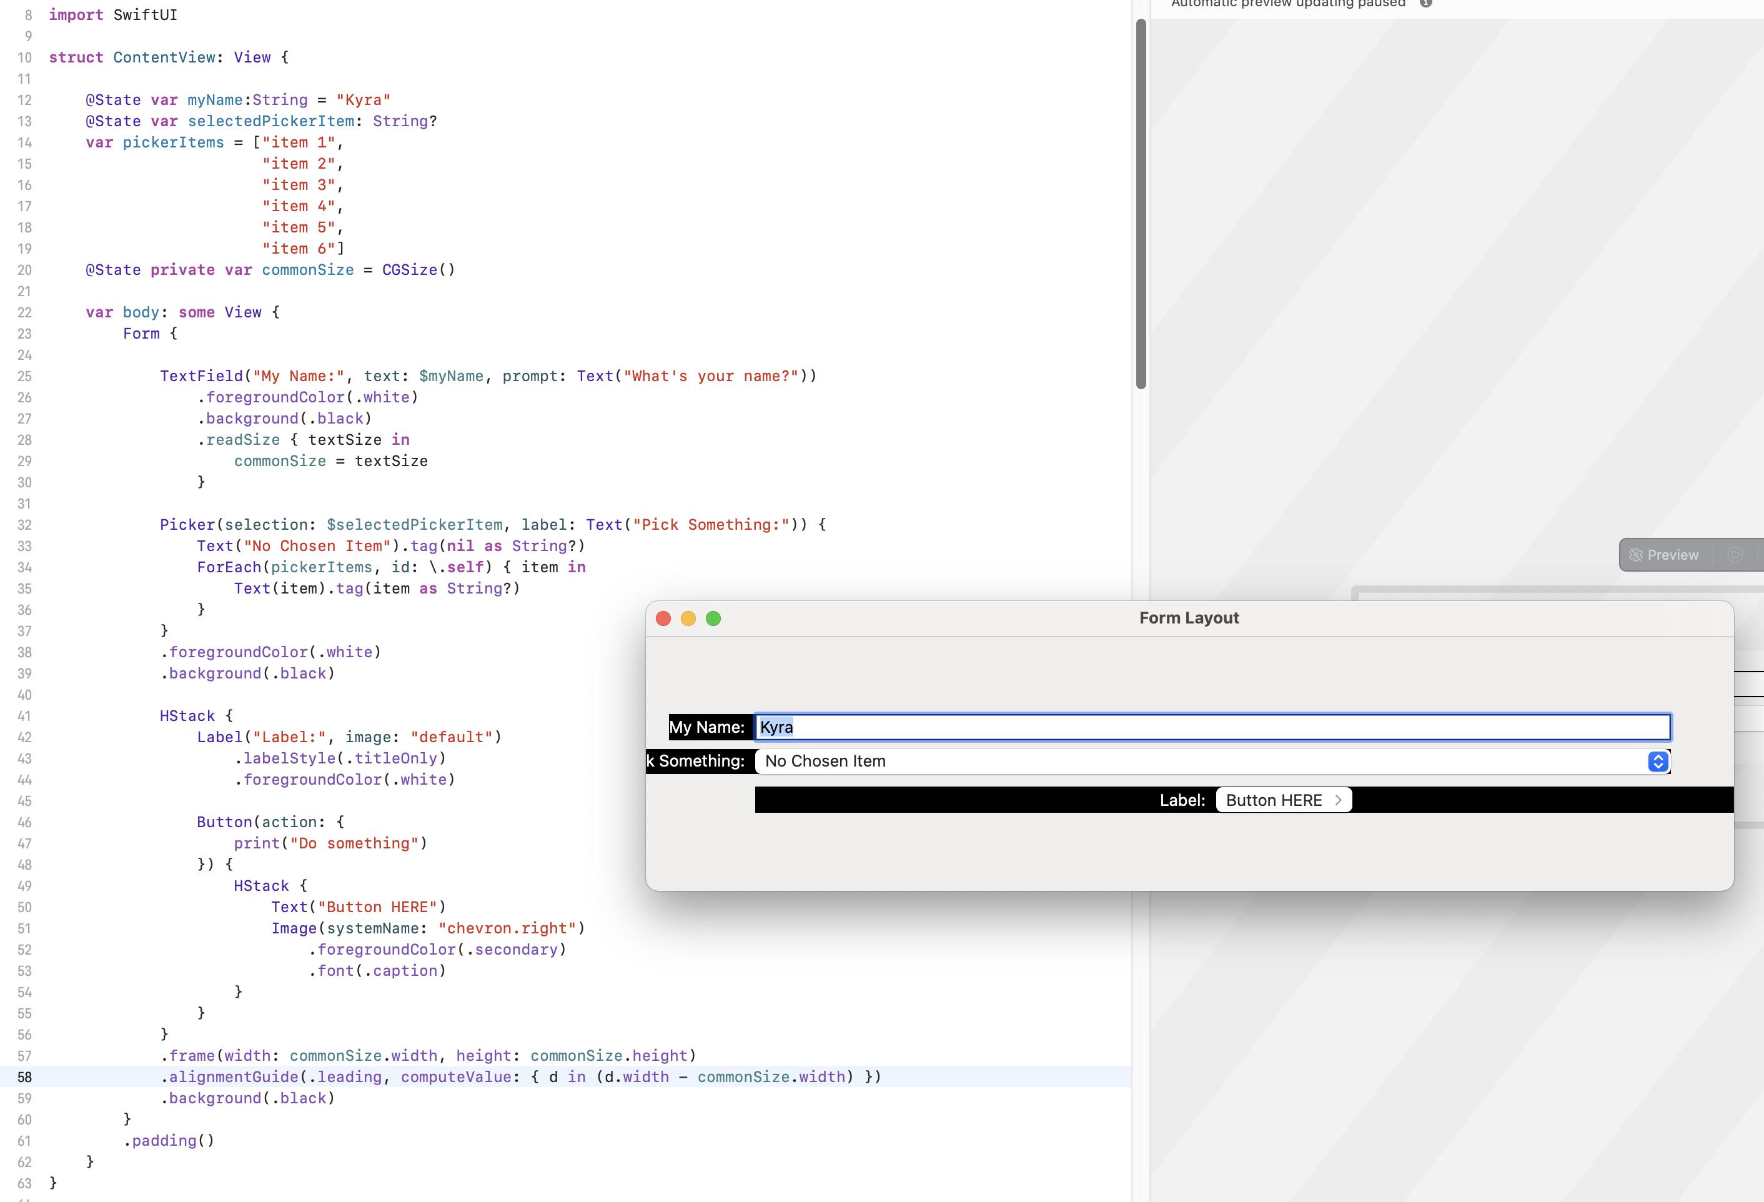Click '.font(.caption)' on line 53
The width and height of the screenshot is (1764, 1202).
(377, 971)
